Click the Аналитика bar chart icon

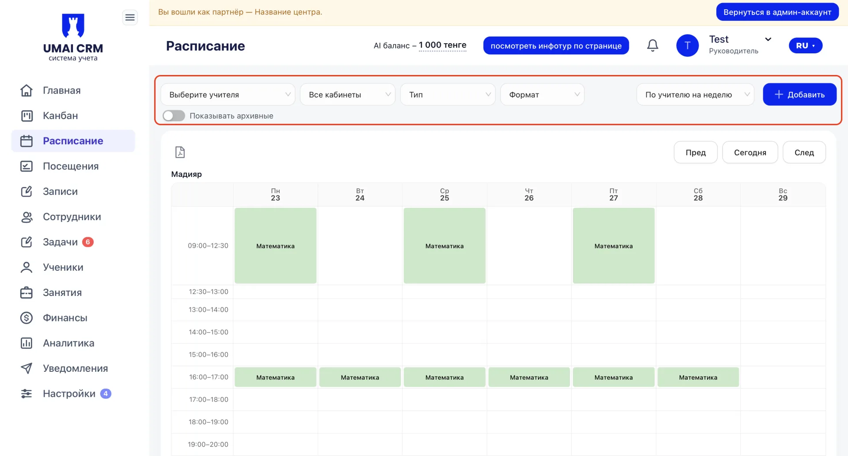click(26, 343)
